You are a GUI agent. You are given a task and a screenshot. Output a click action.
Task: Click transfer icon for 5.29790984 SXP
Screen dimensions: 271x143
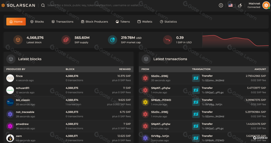(x=196, y=114)
